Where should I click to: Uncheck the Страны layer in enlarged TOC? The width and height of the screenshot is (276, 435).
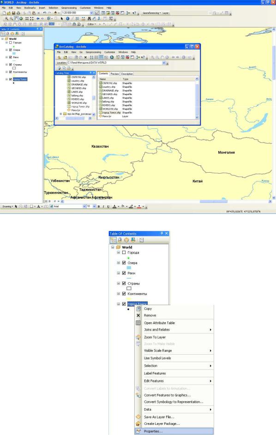click(124, 283)
